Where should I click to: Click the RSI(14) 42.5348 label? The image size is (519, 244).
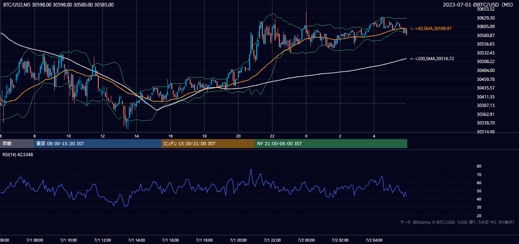tap(18, 155)
